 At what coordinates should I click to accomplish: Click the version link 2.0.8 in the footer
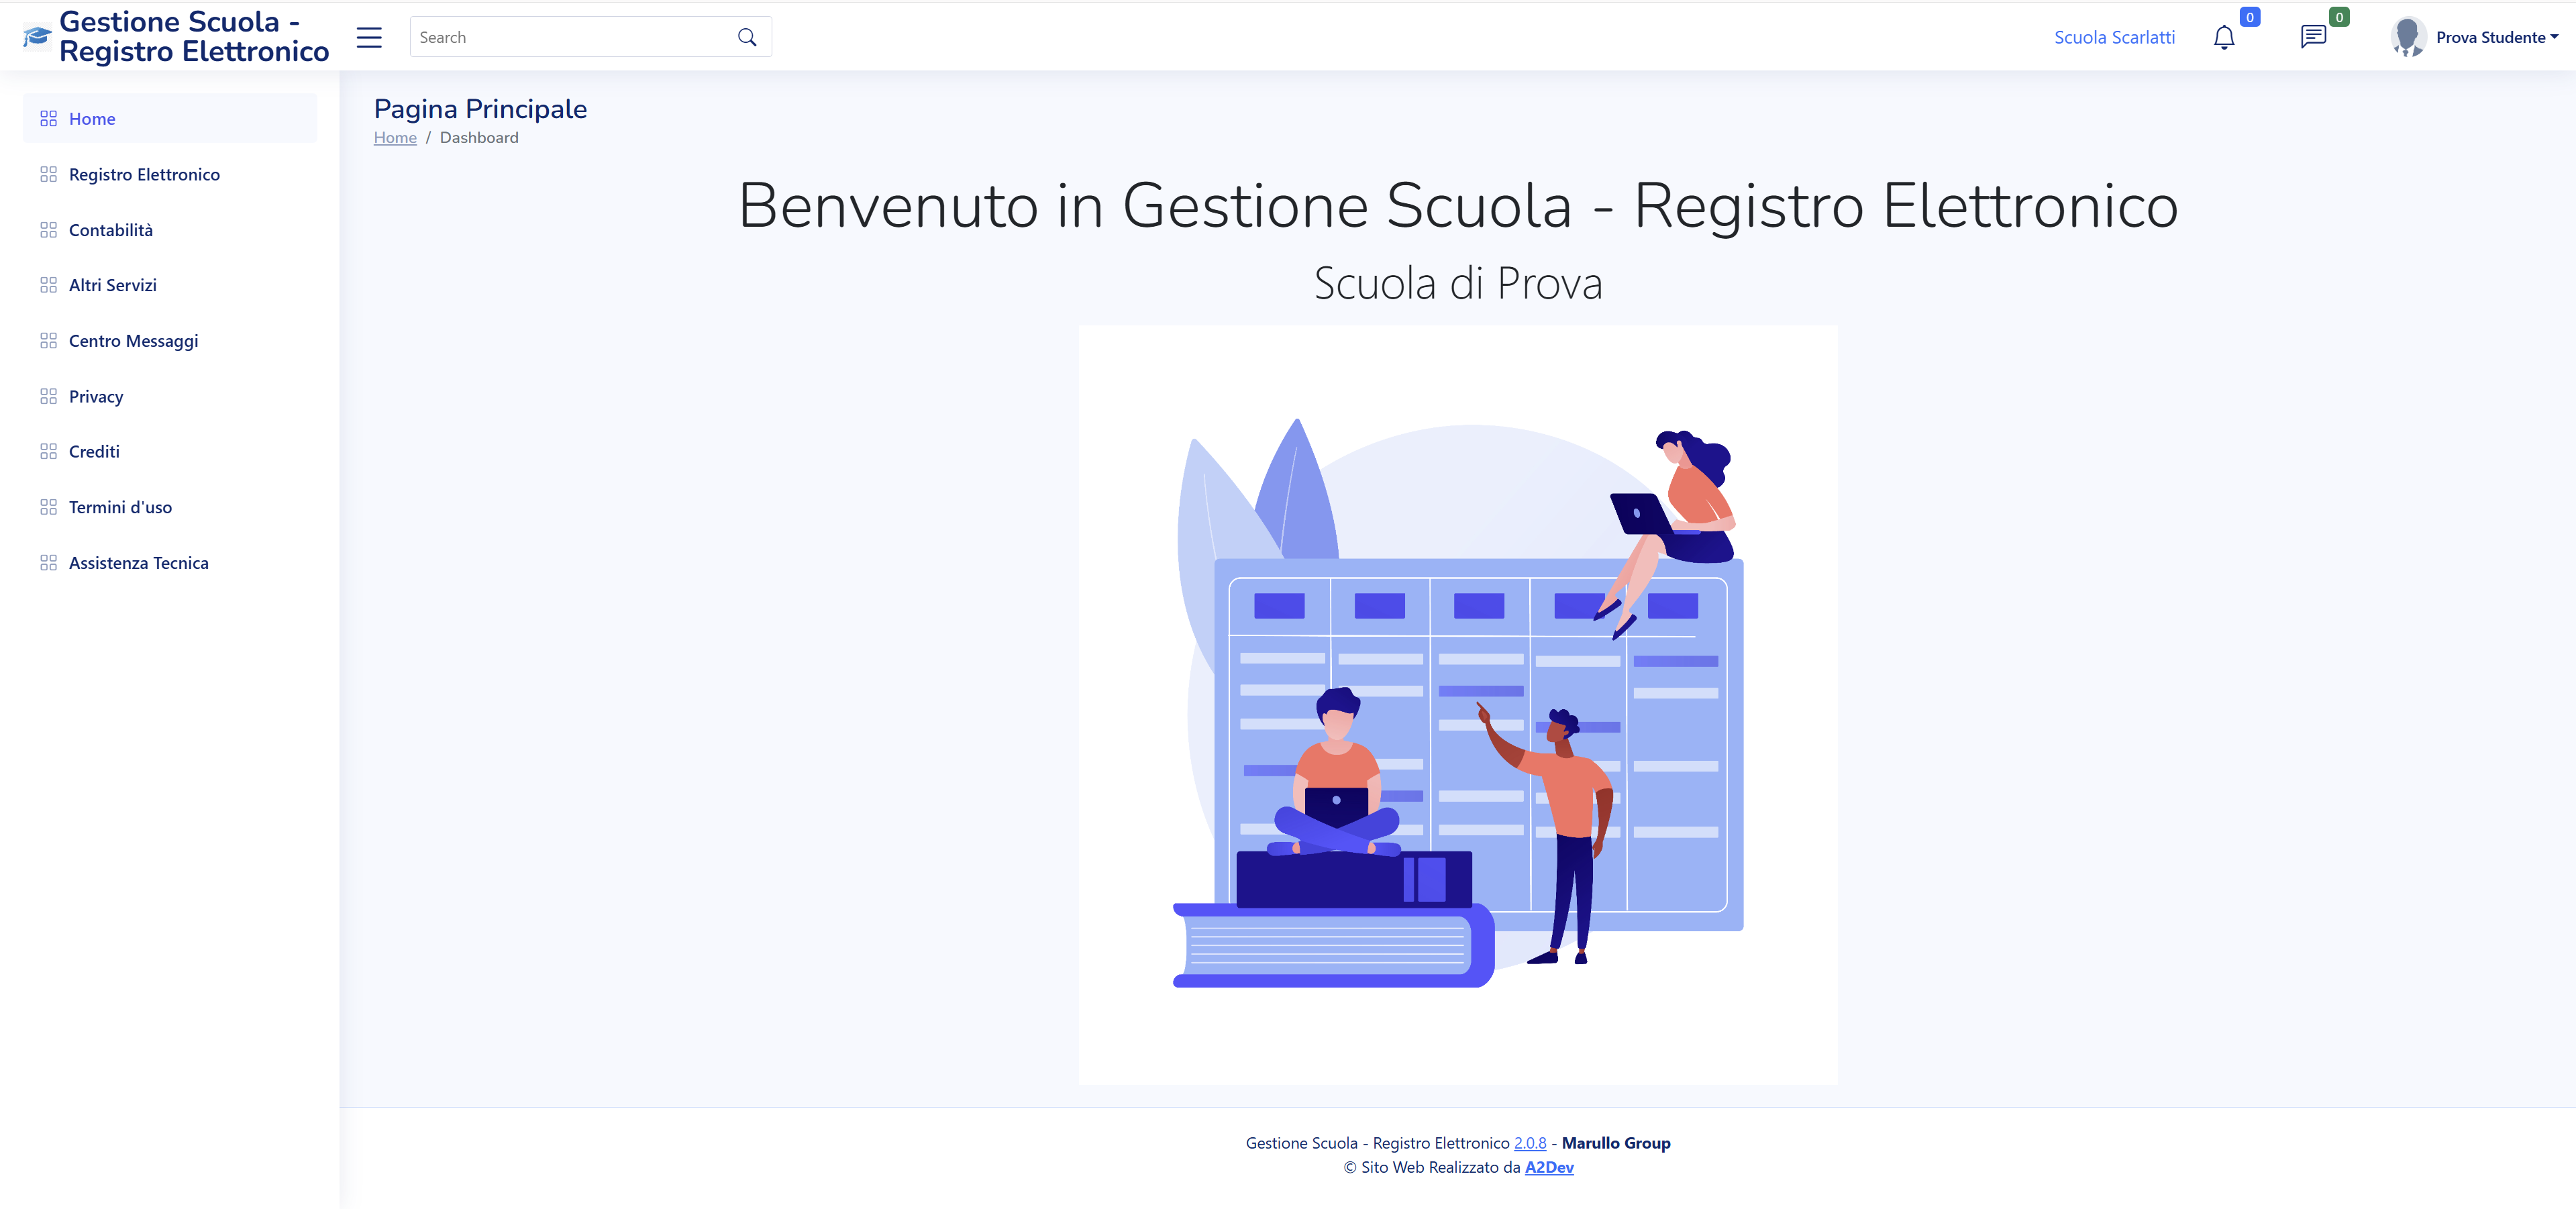(x=1530, y=1142)
